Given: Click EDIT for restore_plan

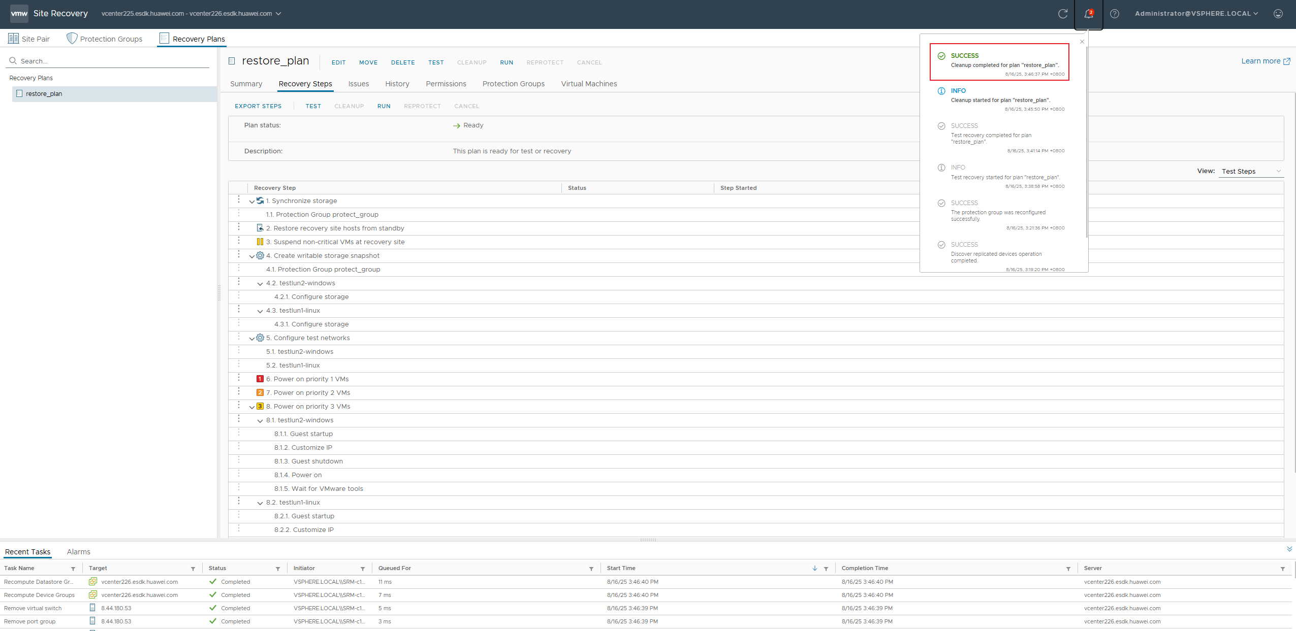Looking at the screenshot, I should pyautogui.click(x=338, y=62).
